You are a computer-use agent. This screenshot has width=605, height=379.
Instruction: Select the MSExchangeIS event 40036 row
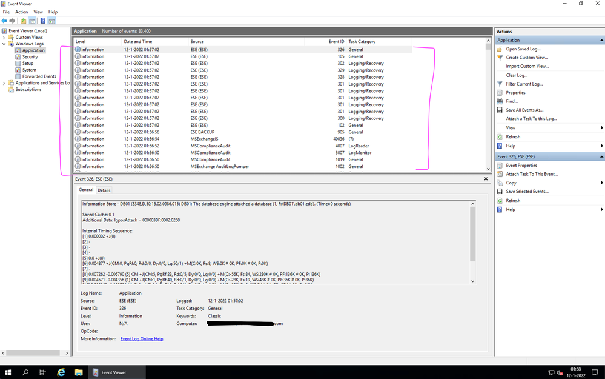[243, 139]
